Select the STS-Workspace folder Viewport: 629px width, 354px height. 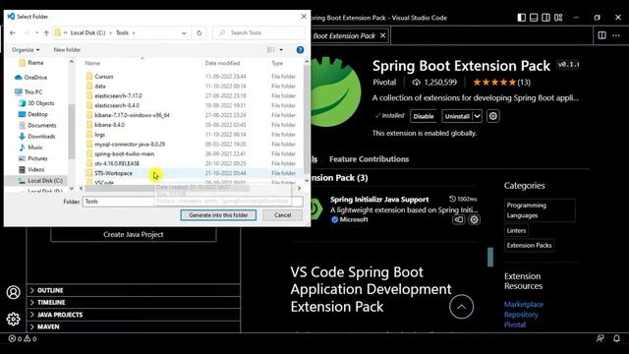(x=113, y=173)
